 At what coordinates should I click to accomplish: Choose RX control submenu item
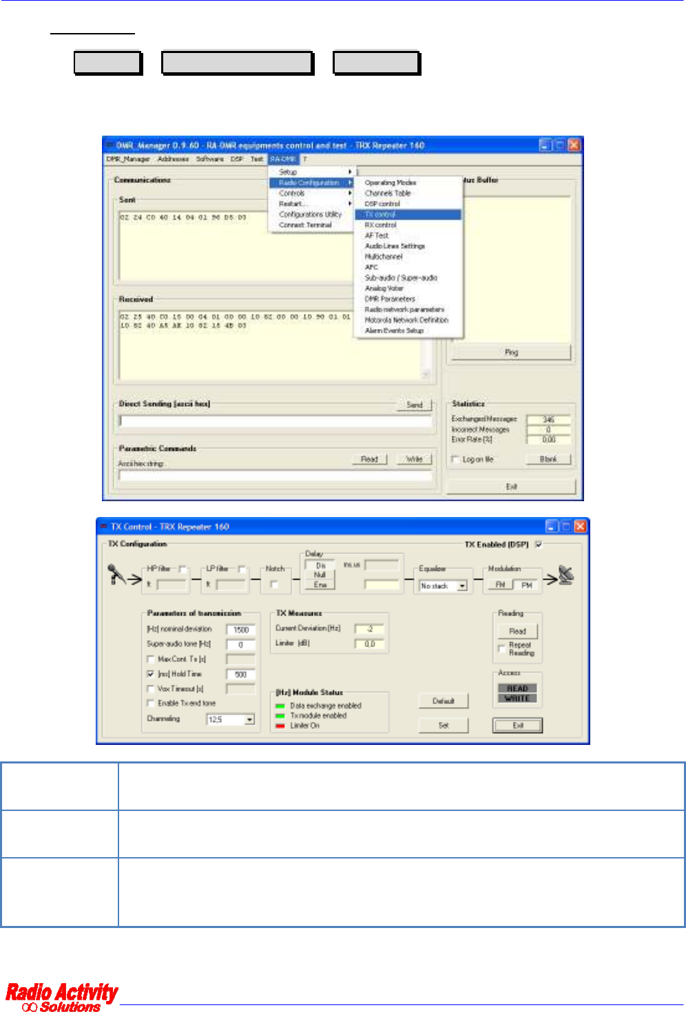click(408, 225)
